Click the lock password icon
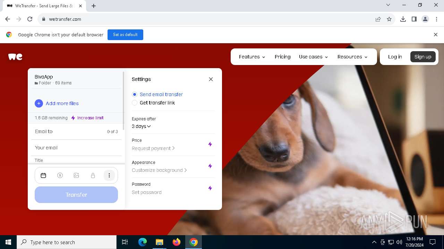 [x=93, y=176]
